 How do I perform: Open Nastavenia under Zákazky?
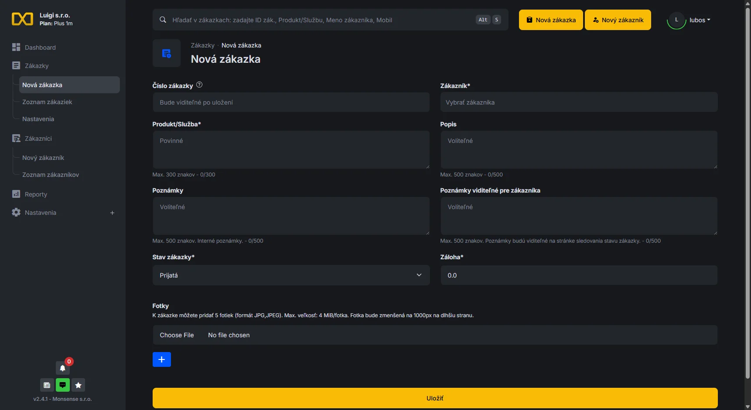click(x=38, y=119)
